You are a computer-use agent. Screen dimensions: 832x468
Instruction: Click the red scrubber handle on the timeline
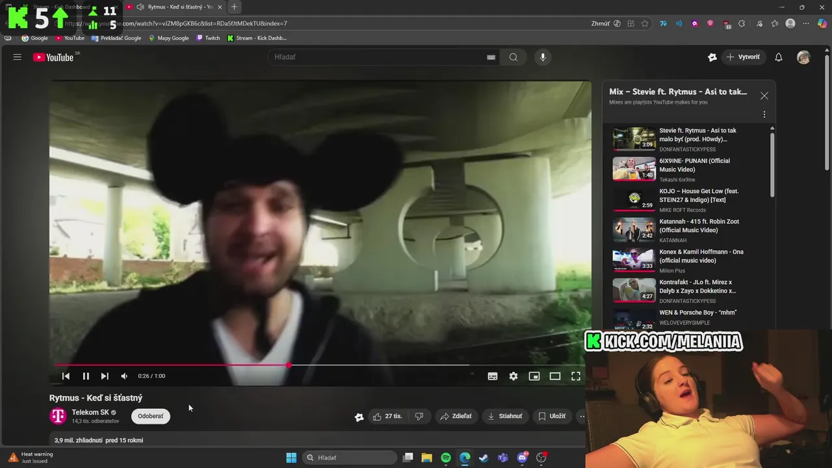coord(289,365)
